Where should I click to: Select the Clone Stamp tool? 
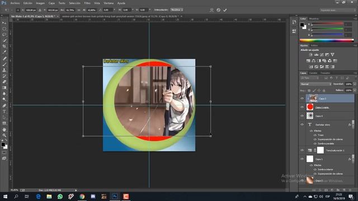coord(4,70)
